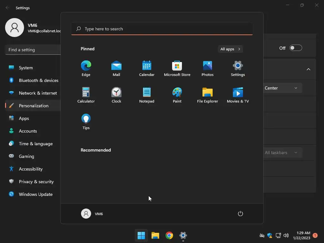Screen dimensions: 324x243
Task: Open the Center alignment dropdown
Action: pyautogui.click(x=283, y=88)
